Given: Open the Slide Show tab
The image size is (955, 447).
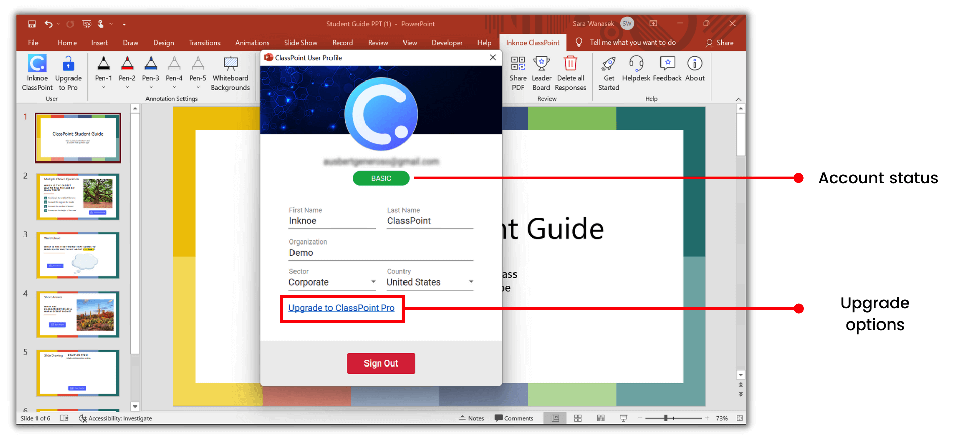Looking at the screenshot, I should point(301,43).
